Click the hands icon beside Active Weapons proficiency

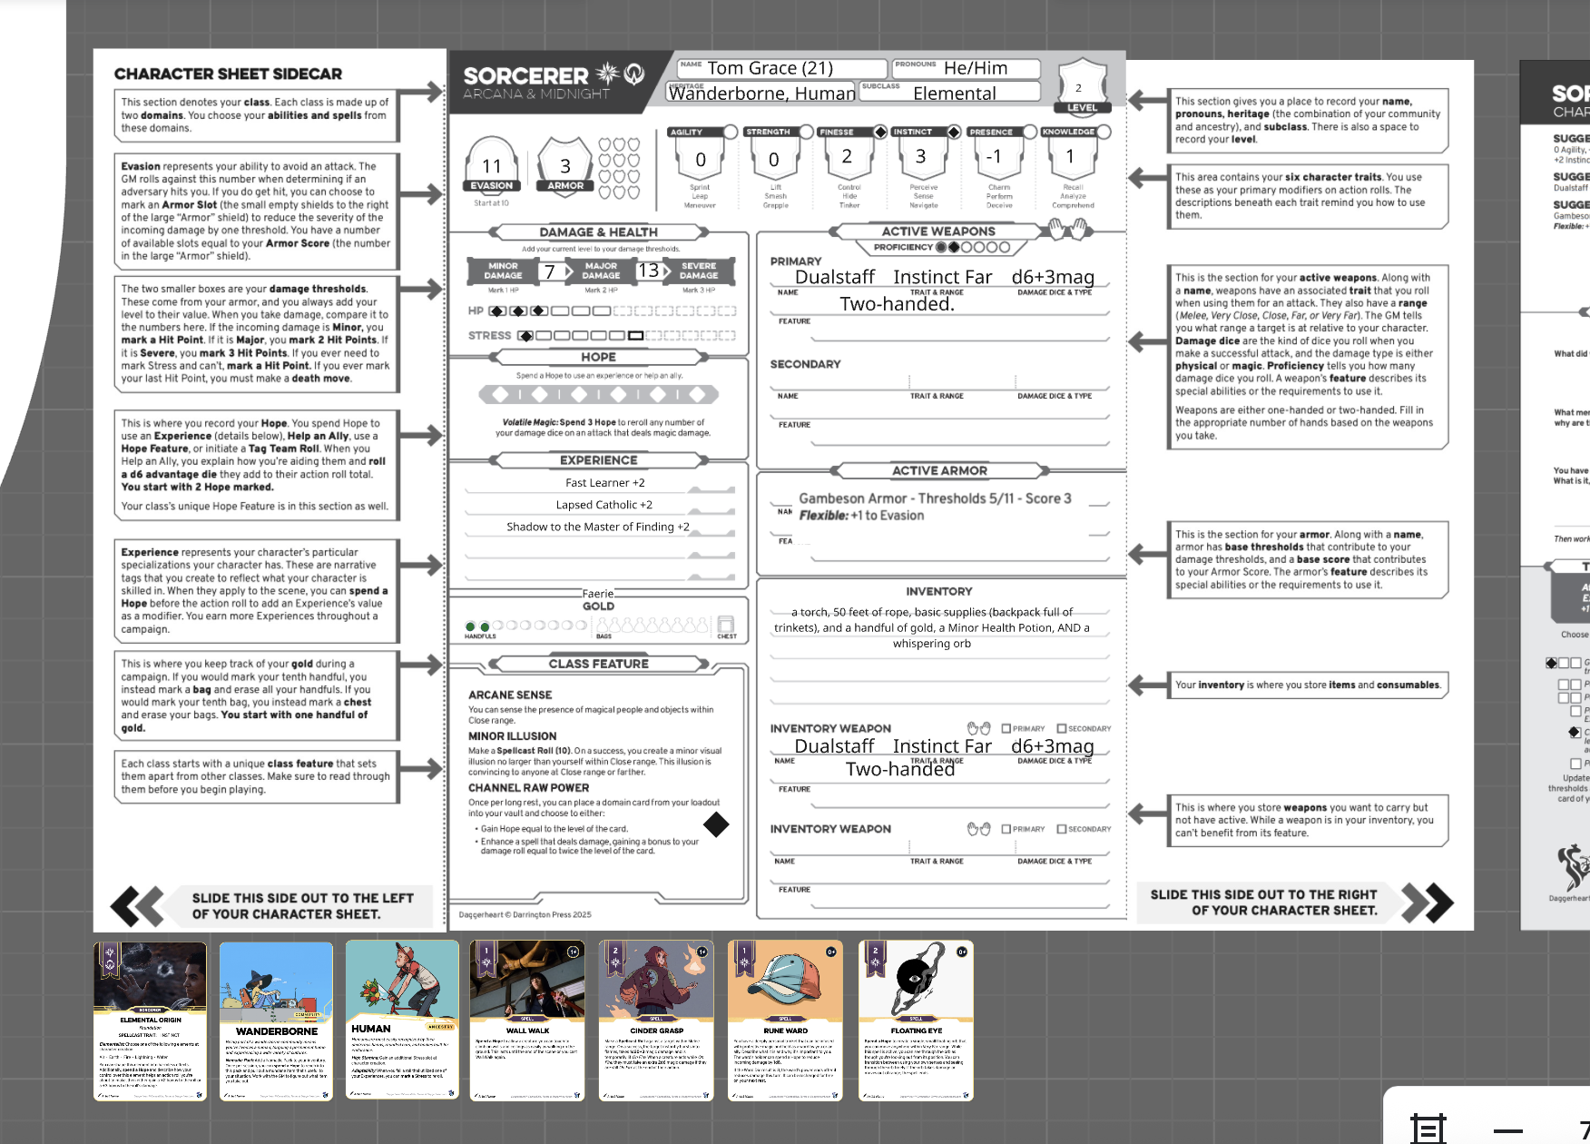(x=1067, y=230)
